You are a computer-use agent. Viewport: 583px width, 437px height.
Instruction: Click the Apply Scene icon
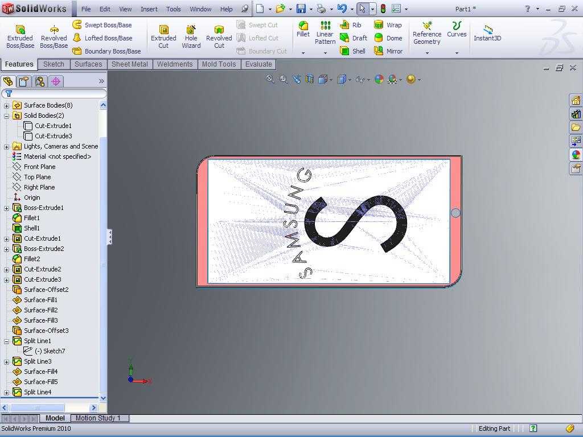click(x=392, y=79)
